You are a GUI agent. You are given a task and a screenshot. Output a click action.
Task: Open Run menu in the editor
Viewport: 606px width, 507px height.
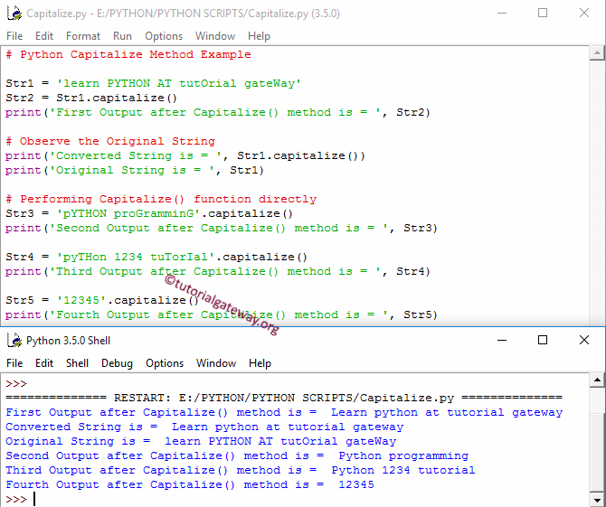tap(122, 36)
